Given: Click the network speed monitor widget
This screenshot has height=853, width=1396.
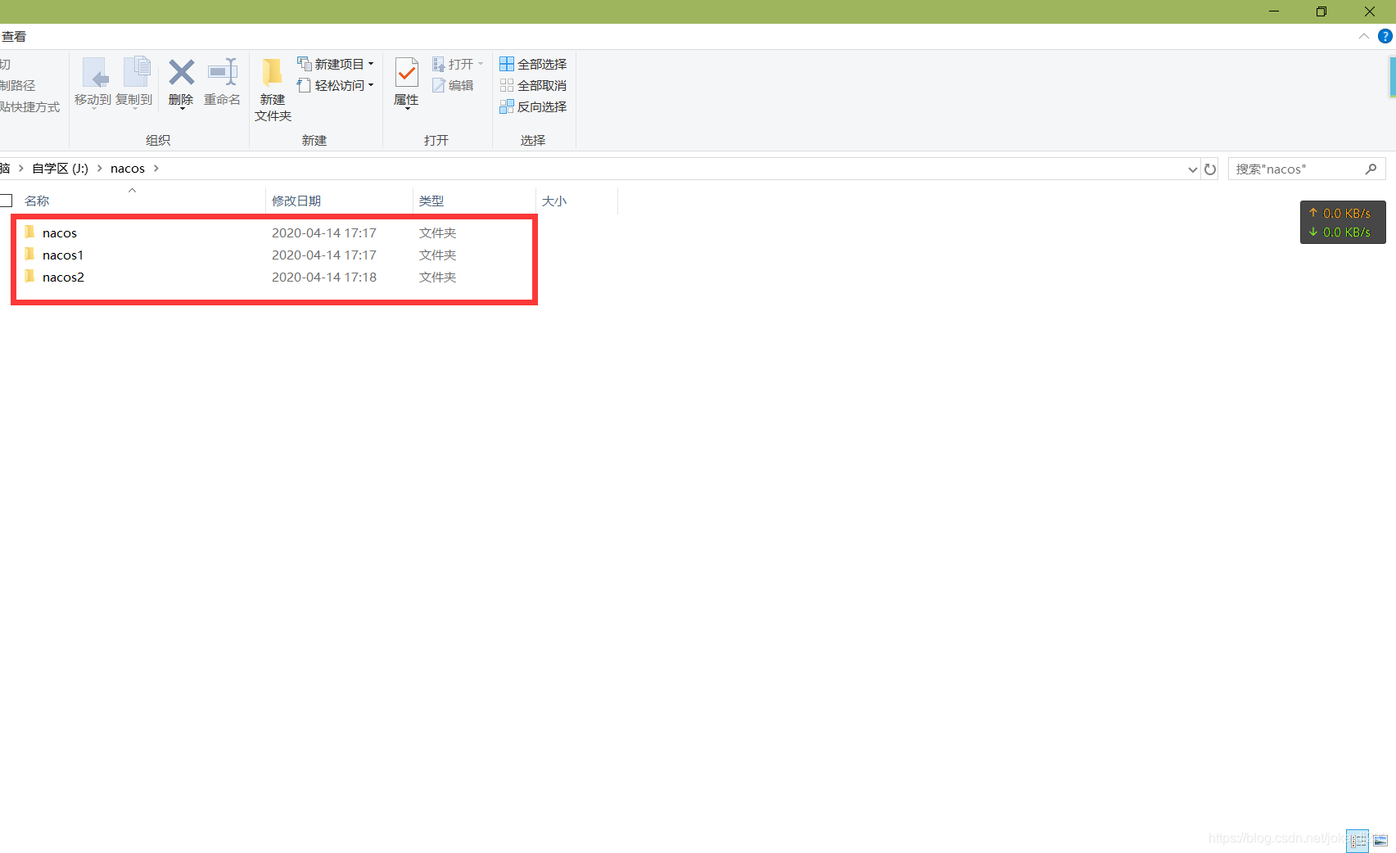Looking at the screenshot, I should point(1343,223).
